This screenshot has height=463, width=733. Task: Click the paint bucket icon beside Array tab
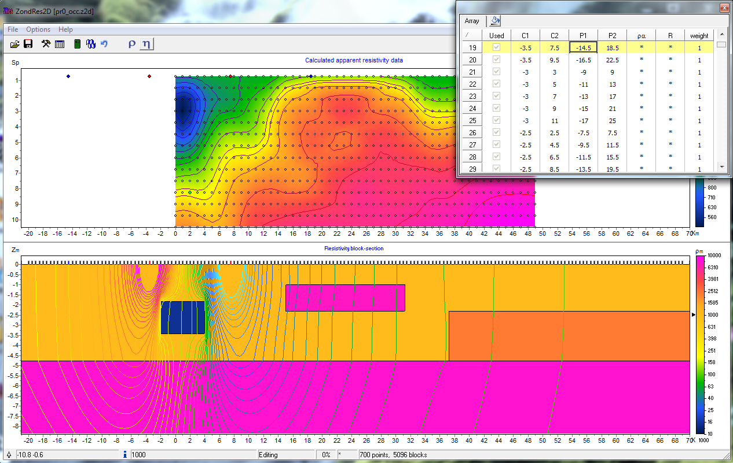(495, 21)
